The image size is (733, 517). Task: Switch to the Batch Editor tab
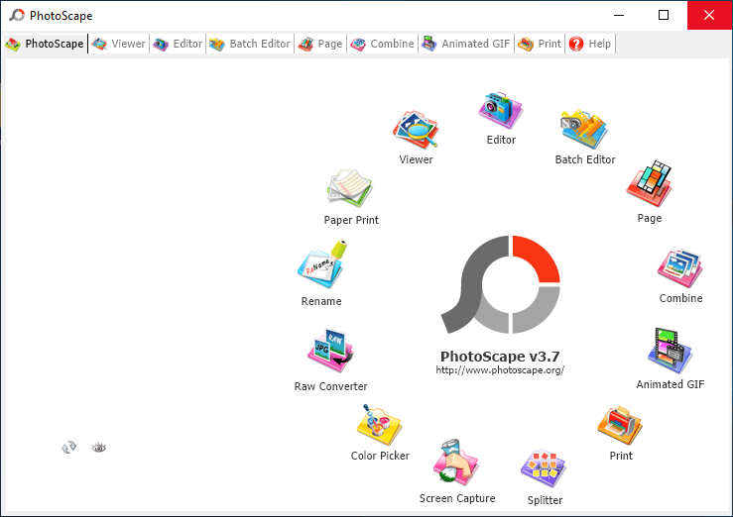click(250, 44)
